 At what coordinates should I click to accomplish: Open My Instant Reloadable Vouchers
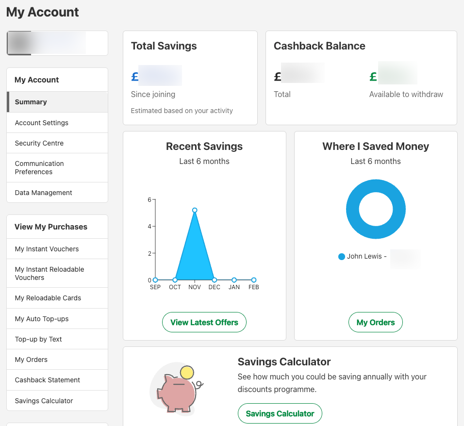point(49,273)
